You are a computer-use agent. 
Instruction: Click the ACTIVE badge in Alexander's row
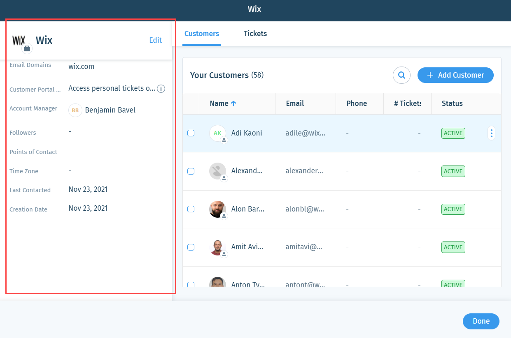(453, 171)
